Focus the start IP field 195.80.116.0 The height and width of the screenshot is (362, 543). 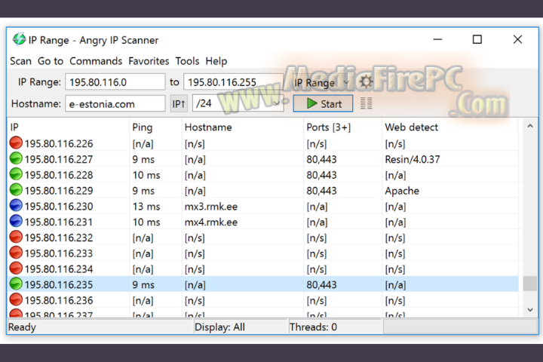115,82
